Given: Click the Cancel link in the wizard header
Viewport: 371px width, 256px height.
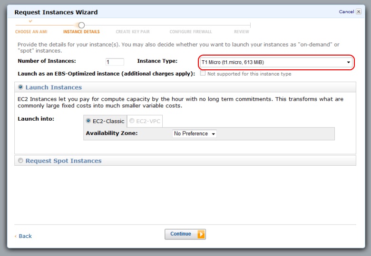Looking at the screenshot, I should (346, 11).
